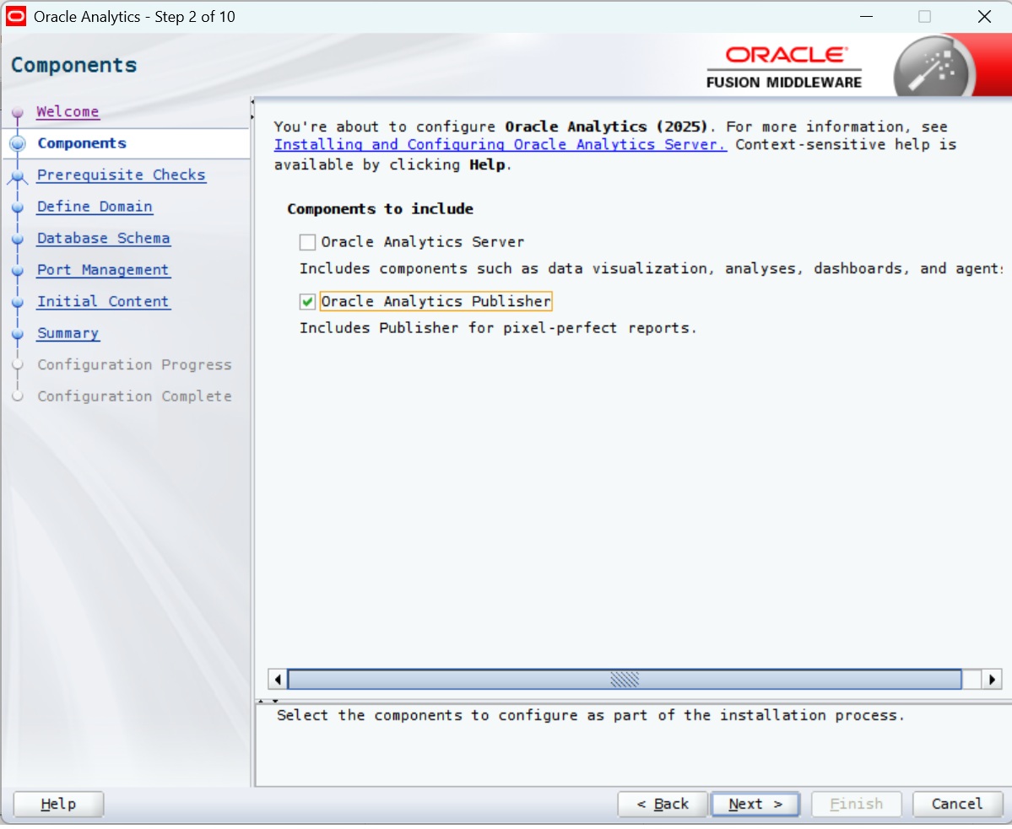Click the Port Management step bullet icon
The image size is (1012, 829).
(18, 271)
